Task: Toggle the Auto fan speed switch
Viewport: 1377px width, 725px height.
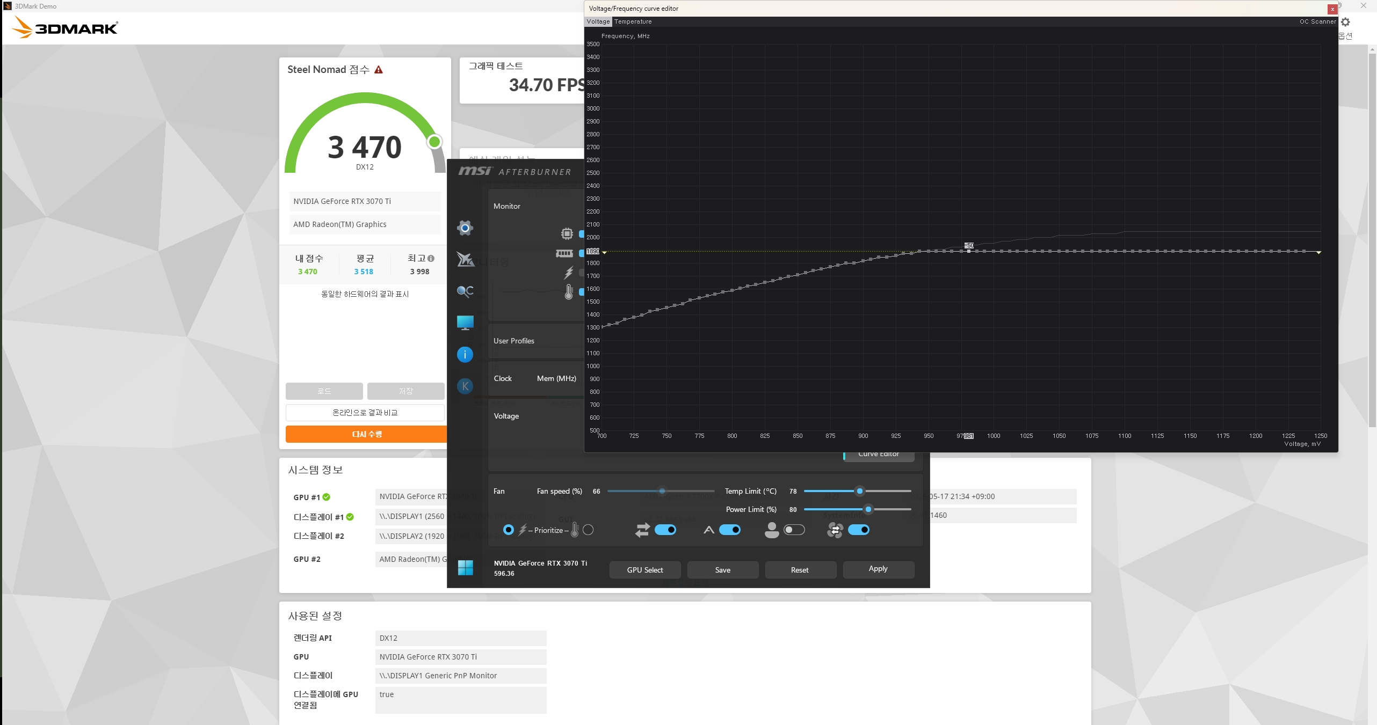Action: [730, 530]
